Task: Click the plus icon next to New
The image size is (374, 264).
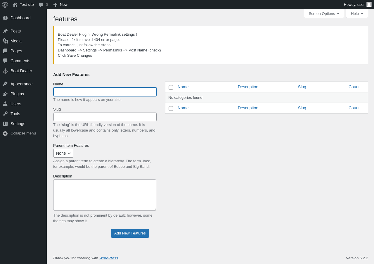Action: coord(55,5)
